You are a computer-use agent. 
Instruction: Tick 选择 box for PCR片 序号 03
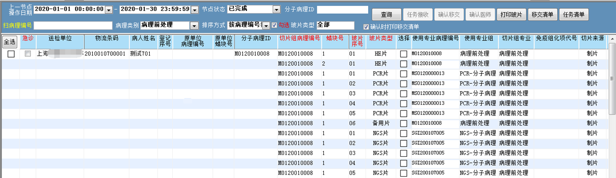click(x=404, y=94)
